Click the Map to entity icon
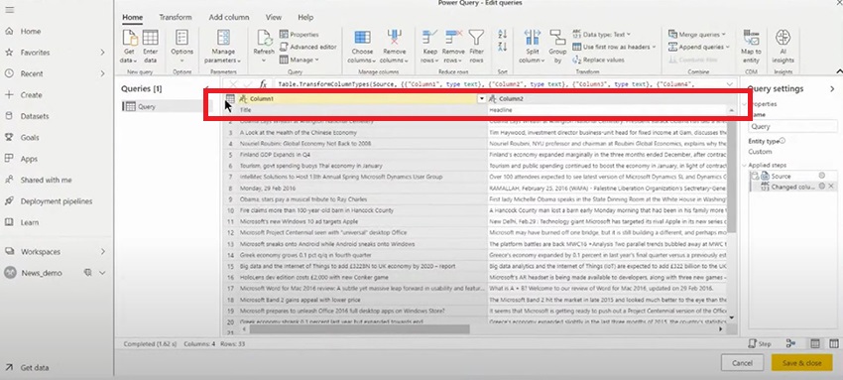The image size is (843, 380). point(751,37)
